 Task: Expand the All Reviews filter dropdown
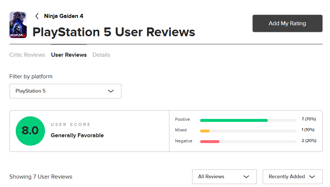click(224, 177)
